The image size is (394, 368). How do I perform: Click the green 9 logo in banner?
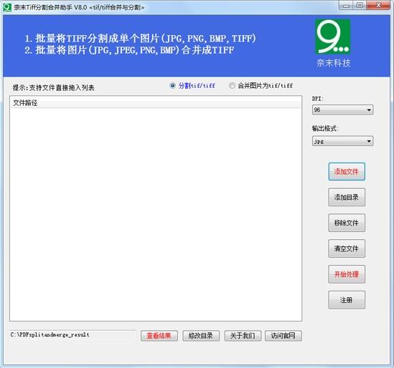point(333,37)
